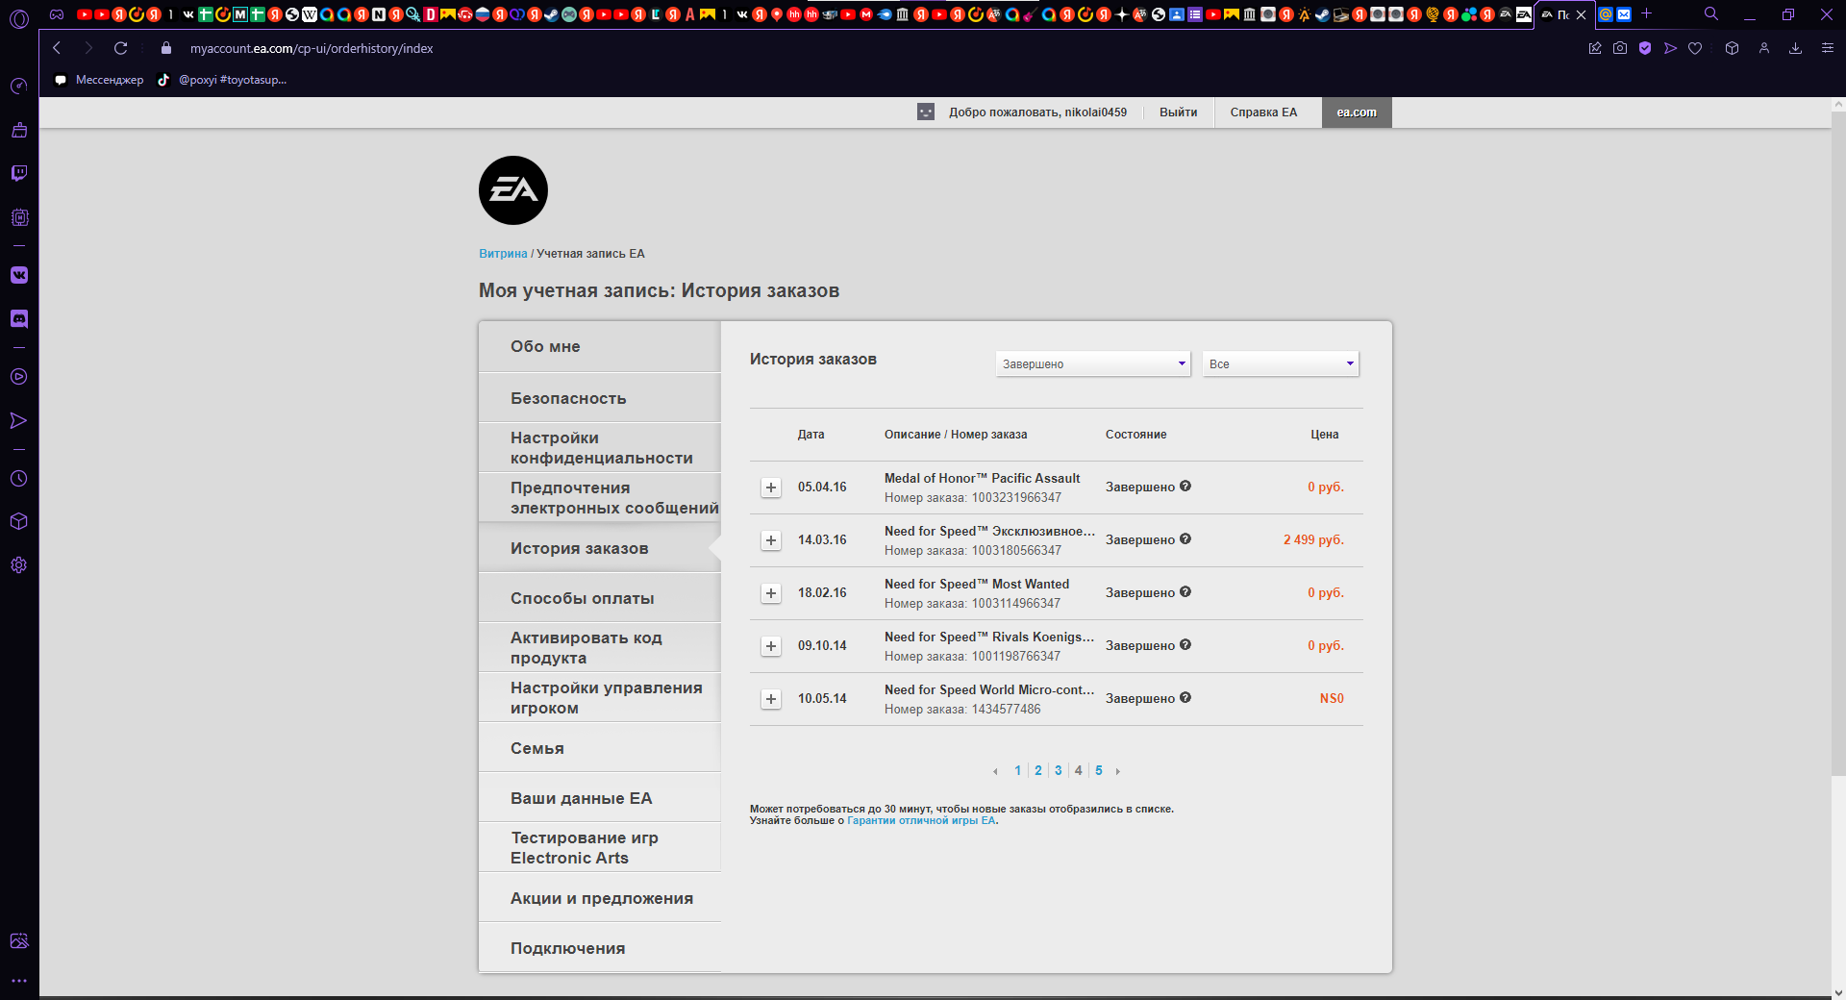
Task: Open Мессенджер bookmark
Action: (x=99, y=80)
